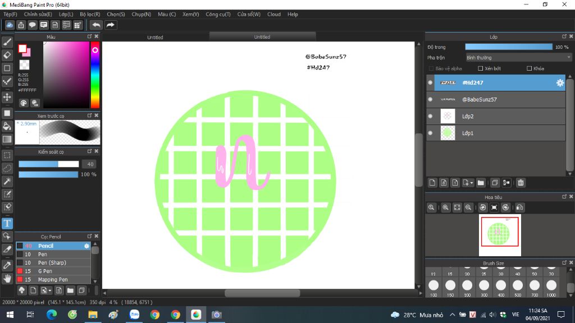Activate the Text tool
Viewport: 575px width, 323px height.
7,223
